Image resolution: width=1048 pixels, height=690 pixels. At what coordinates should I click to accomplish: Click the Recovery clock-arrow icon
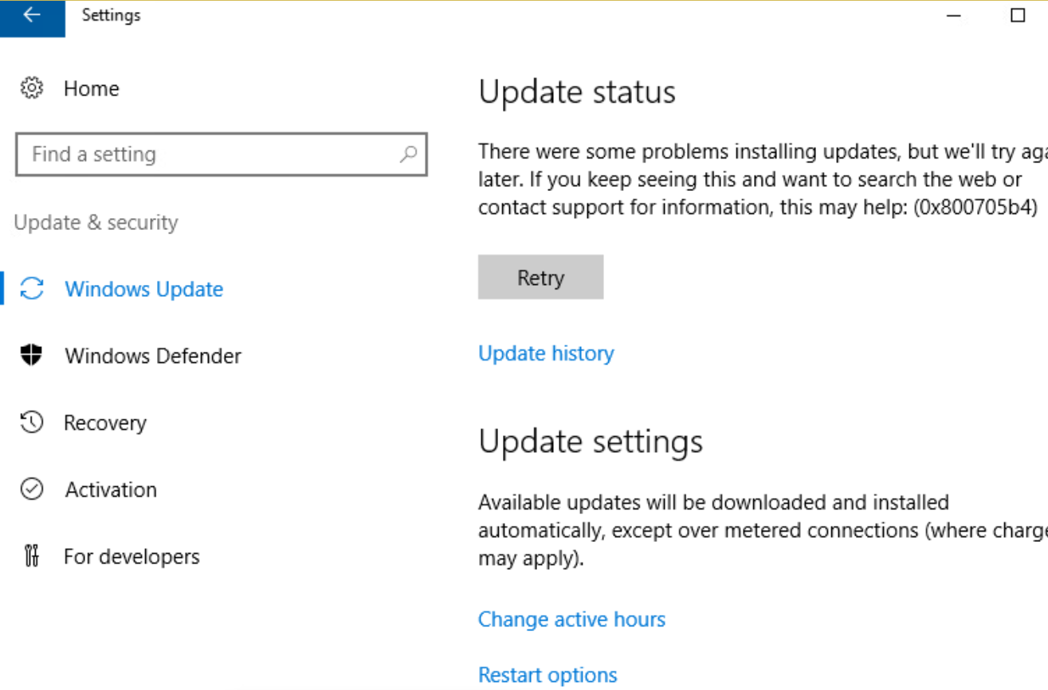coord(32,423)
